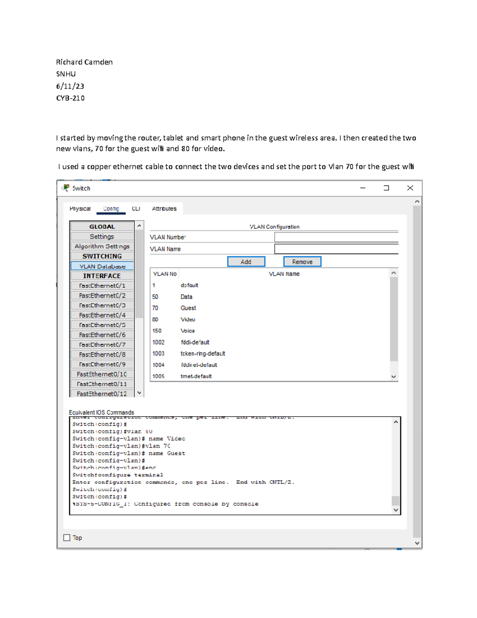Open FastEthernet0/1 interface settings
This screenshot has height=618, width=477.
coord(102,286)
